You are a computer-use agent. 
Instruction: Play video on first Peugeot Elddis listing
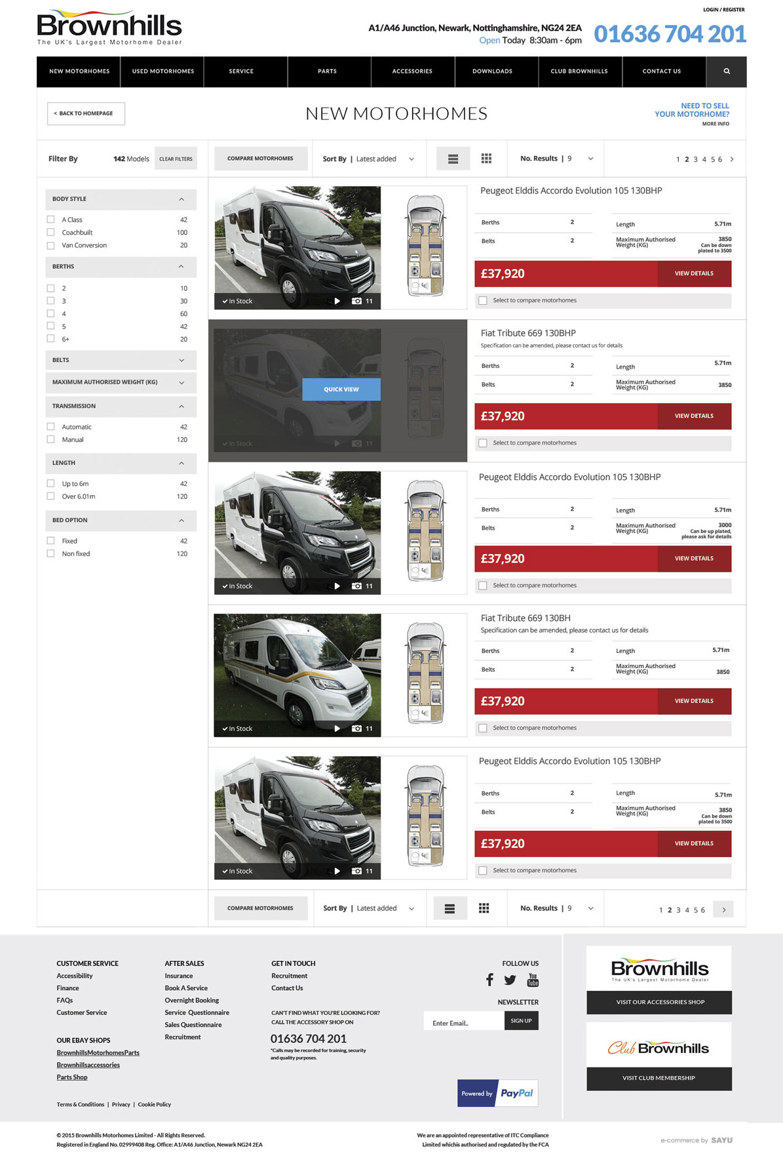click(337, 301)
